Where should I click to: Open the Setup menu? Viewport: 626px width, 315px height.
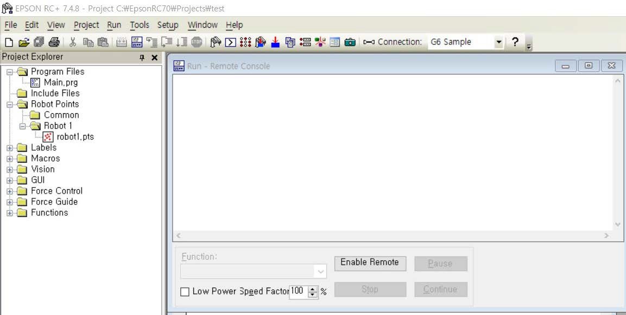168,25
